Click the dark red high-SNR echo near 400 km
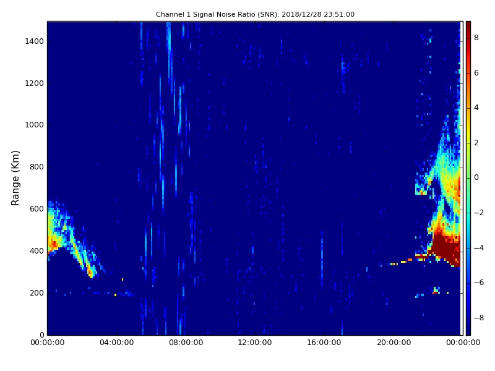The image size is (495, 371). 445,248
